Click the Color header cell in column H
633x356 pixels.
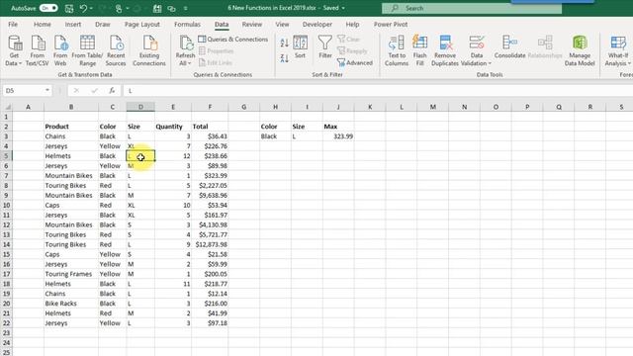tap(275, 127)
